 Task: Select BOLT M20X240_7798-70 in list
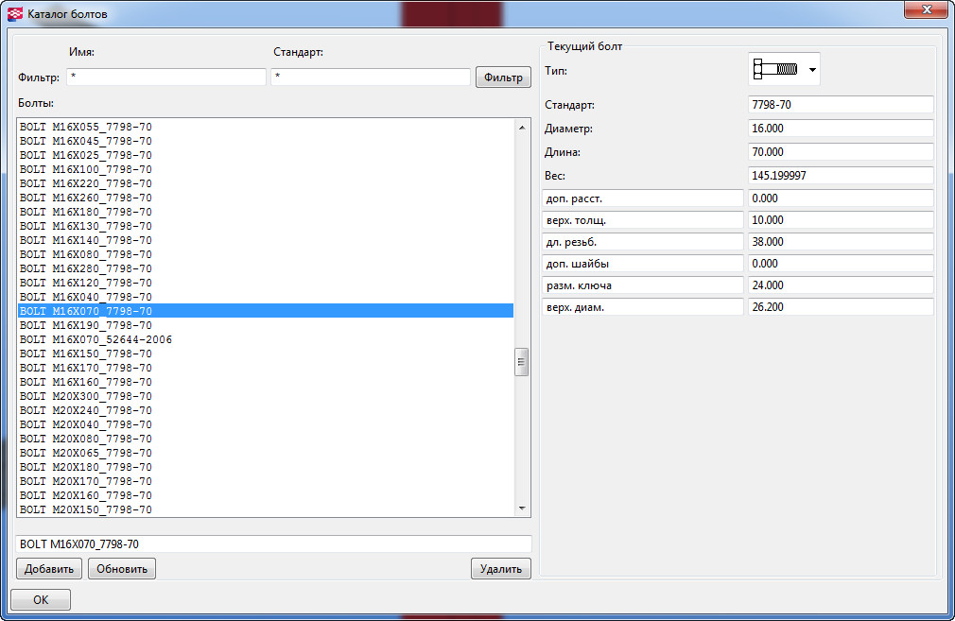tap(266, 410)
